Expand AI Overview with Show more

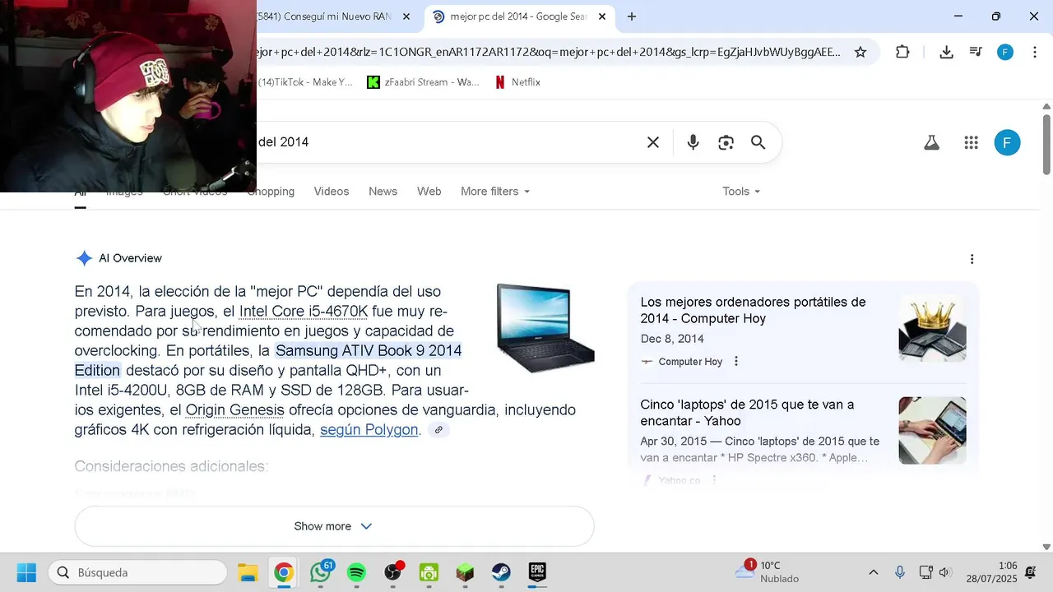click(x=334, y=526)
